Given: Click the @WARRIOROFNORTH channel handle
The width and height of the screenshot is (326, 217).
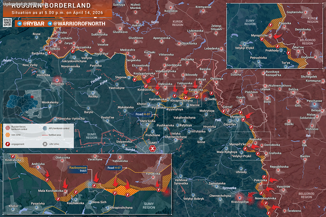Looking at the screenshot, I should [x=79, y=24].
